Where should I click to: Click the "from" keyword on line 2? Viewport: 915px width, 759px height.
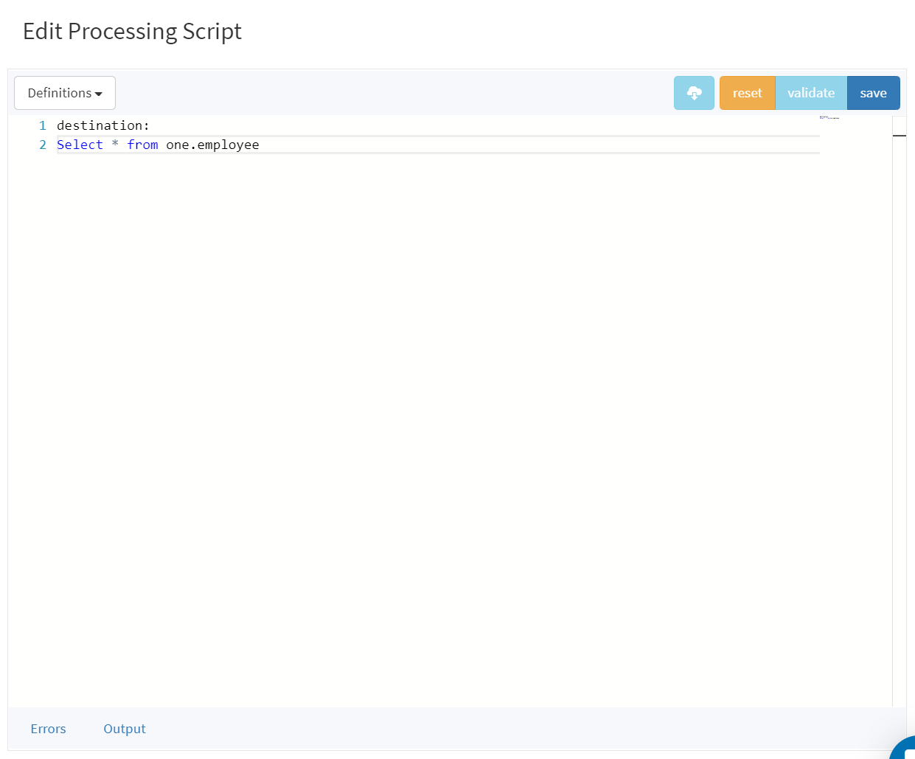click(x=142, y=145)
